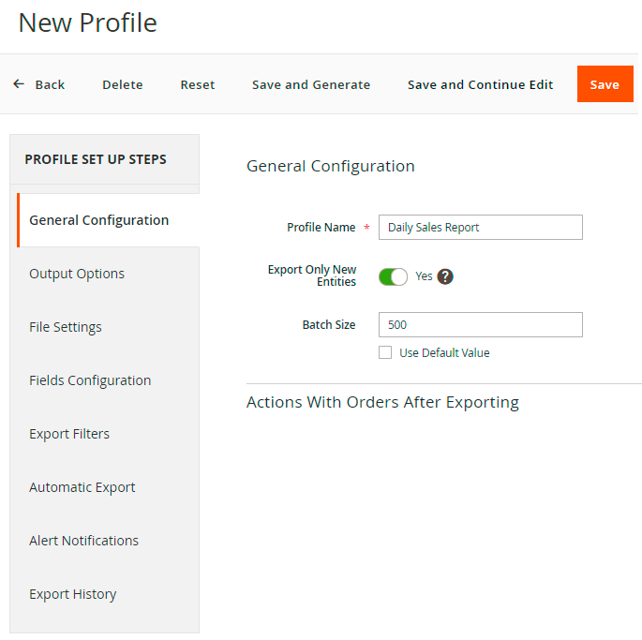Viewport: 642px width, 640px height.
Task: Click the help question mark icon
Action: tap(445, 276)
